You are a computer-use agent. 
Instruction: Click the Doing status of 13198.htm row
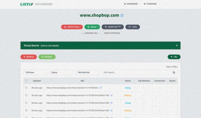(x=128, y=88)
